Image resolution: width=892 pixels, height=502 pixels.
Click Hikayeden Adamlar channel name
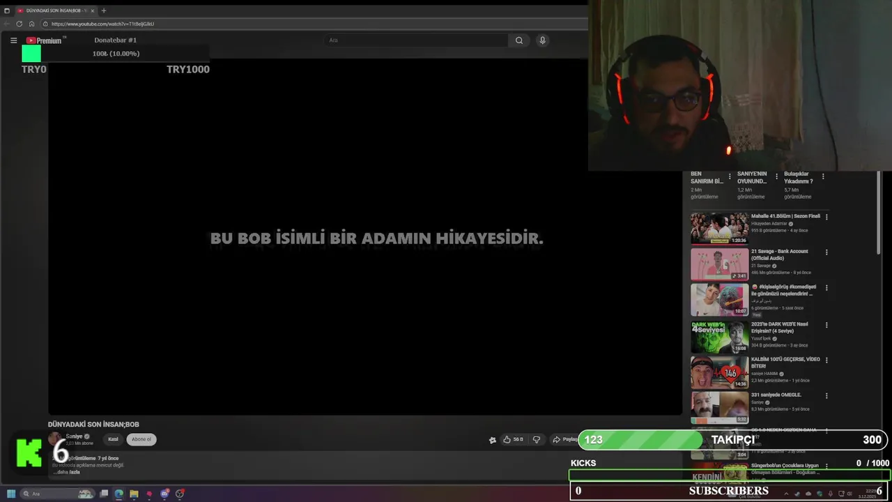point(769,223)
